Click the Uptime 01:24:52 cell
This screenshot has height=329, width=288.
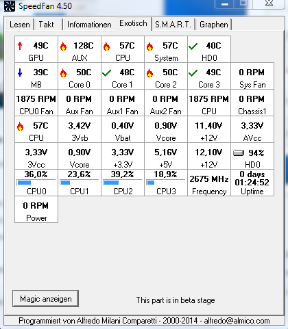[252, 183]
